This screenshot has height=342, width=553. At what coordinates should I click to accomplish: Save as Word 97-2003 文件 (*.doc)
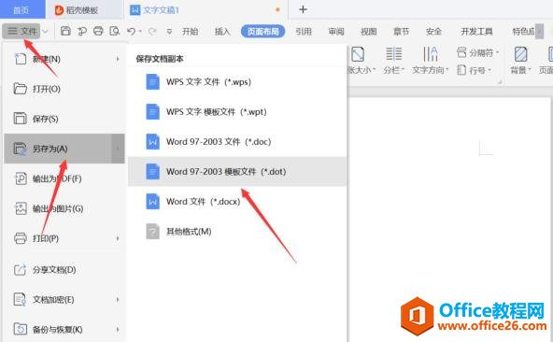[x=237, y=142]
